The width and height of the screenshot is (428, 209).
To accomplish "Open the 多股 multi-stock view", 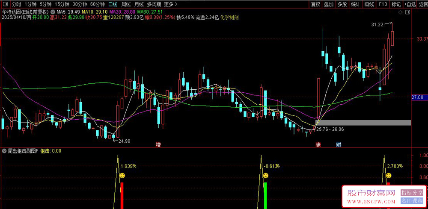I will (342, 4).
